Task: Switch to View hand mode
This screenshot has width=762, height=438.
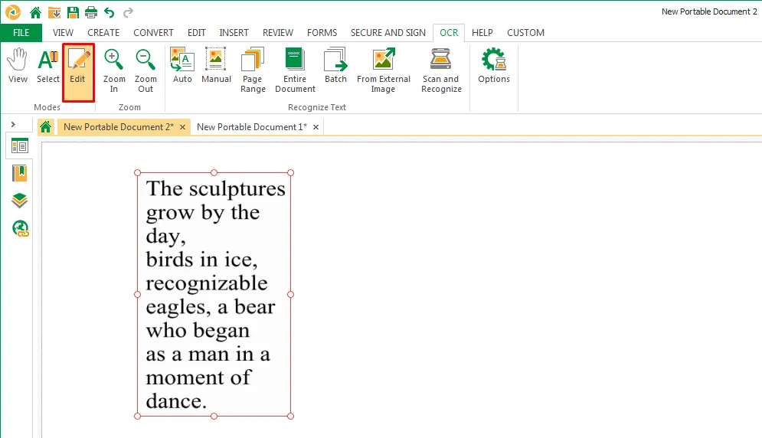Action: [18, 66]
